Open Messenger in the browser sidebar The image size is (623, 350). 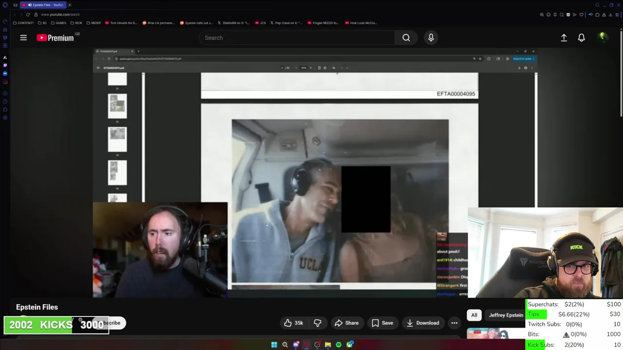click(5, 73)
